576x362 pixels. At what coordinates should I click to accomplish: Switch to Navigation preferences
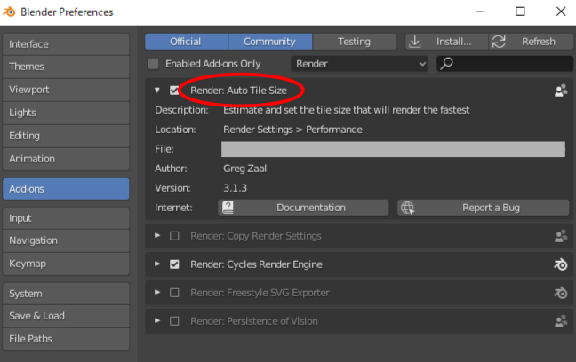[x=66, y=240]
